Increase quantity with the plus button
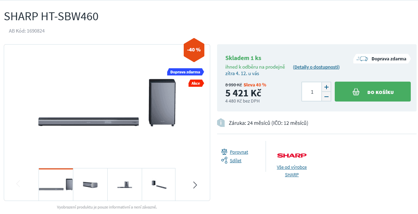 point(326,87)
